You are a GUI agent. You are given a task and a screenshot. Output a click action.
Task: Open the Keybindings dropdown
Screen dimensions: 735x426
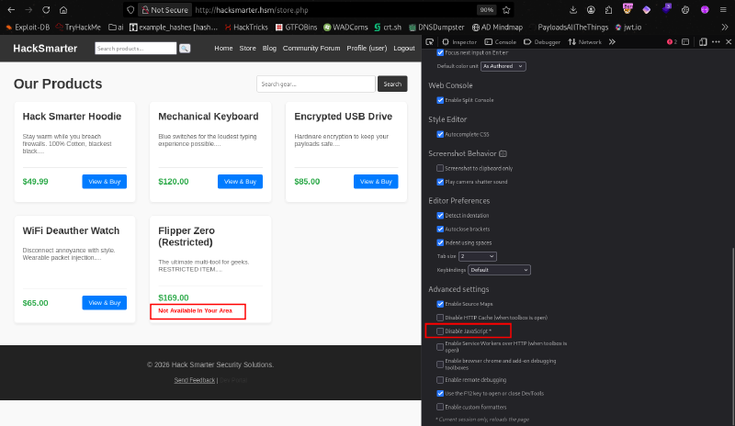pos(499,270)
